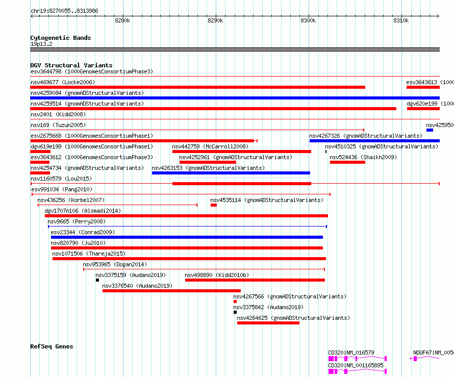Click the nsv524436 (Shaikh2009) red bar
Screen dimensions: 454x377
pos(347,162)
